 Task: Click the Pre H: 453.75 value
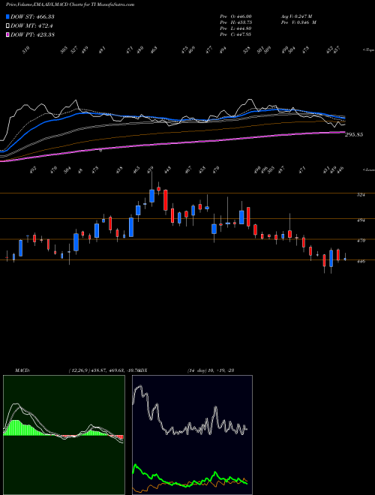[235, 22]
